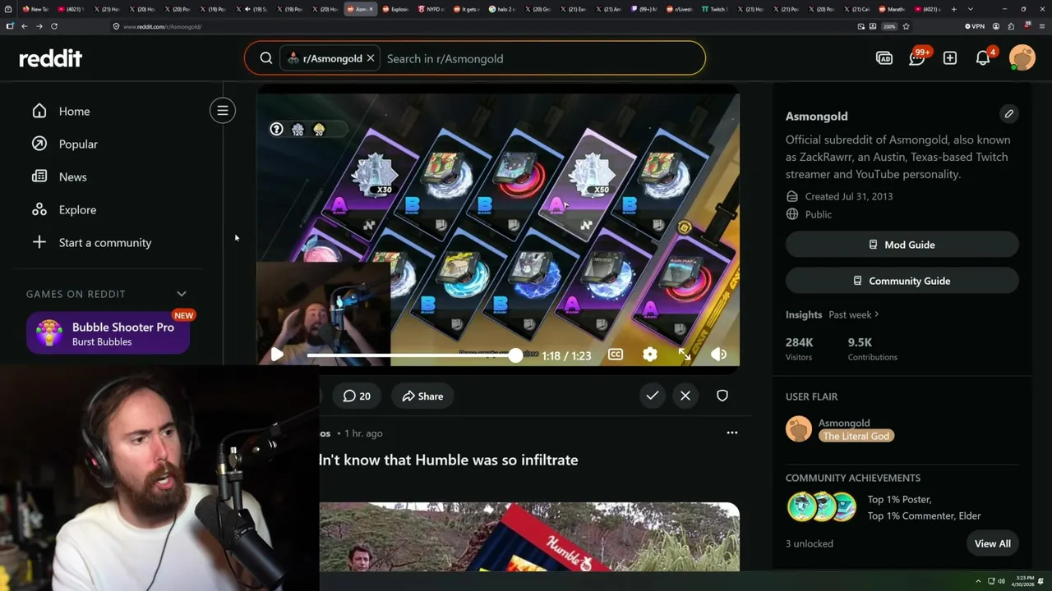Open the notifications bell
1052x591 pixels.
click(x=984, y=57)
